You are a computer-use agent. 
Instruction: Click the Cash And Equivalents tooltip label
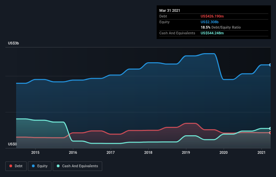click(x=177, y=33)
